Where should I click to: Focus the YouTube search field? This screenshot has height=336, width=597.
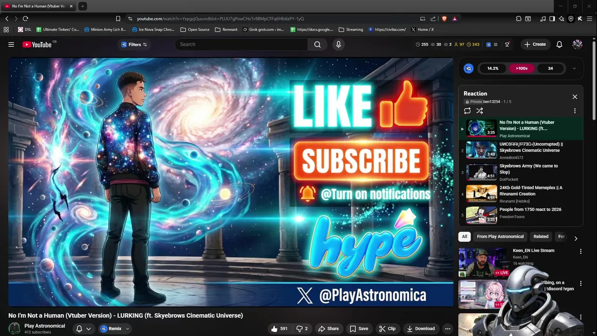(242, 44)
